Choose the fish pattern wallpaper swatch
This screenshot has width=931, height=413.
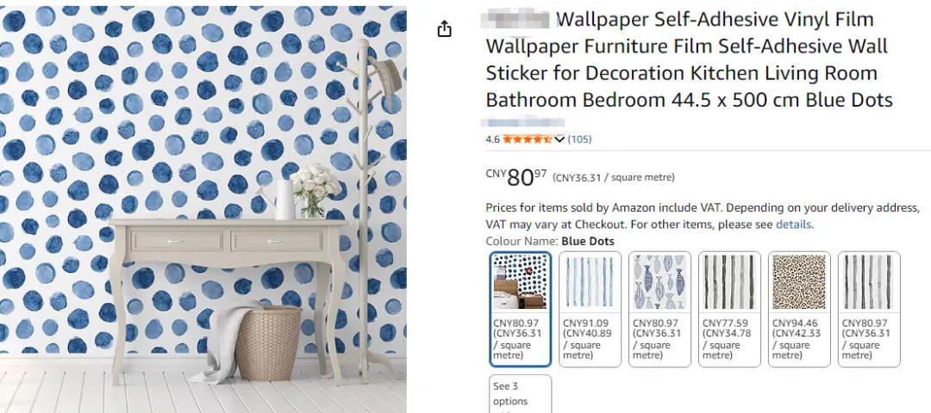coord(659,309)
